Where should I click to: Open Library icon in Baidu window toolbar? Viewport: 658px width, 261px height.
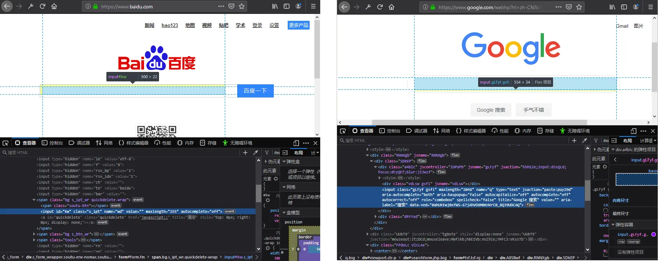point(275,6)
